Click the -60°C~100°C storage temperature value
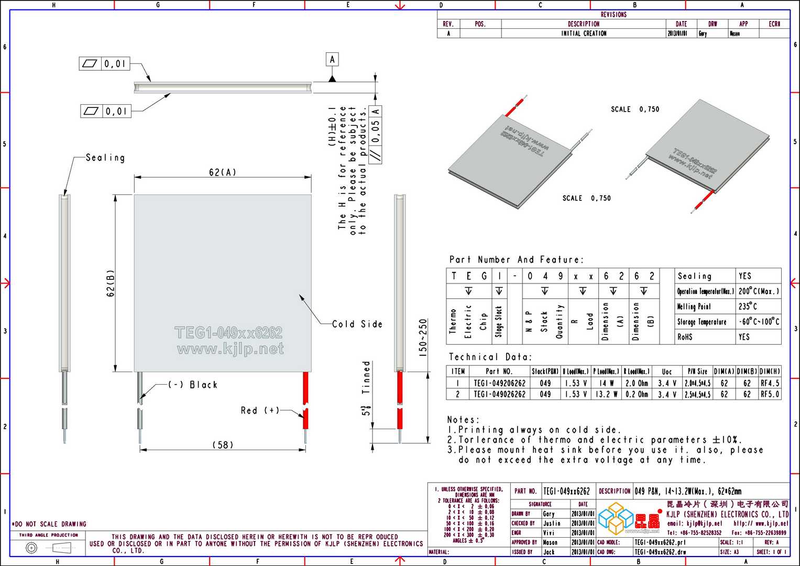This screenshot has height=566, width=800. tap(759, 322)
